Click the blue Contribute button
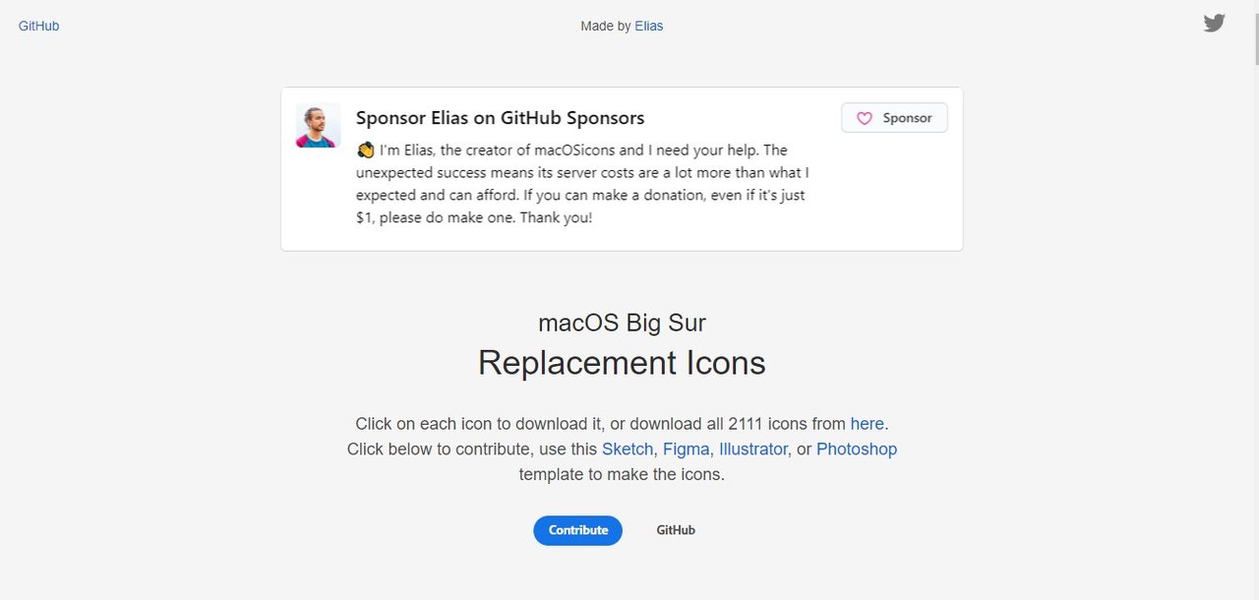The width and height of the screenshot is (1259, 600). (x=578, y=530)
